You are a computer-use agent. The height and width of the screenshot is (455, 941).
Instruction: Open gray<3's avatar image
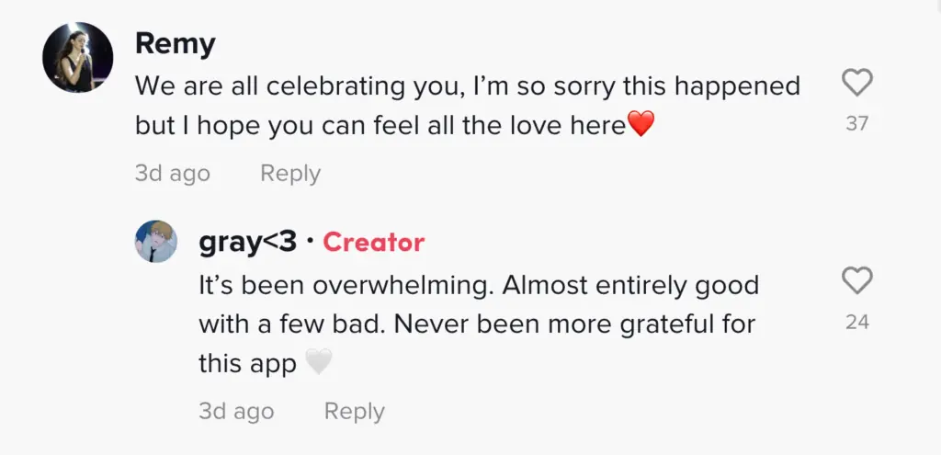pyautogui.click(x=156, y=242)
